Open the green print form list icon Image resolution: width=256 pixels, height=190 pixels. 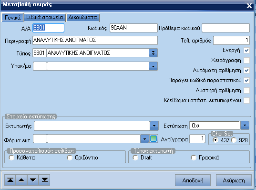tap(154, 138)
